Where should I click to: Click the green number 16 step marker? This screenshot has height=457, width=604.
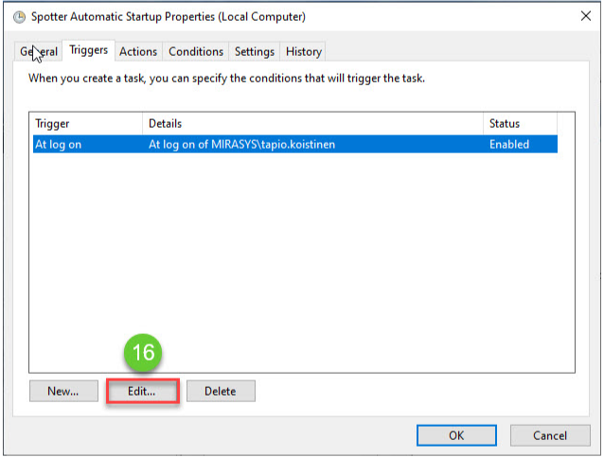tap(142, 354)
